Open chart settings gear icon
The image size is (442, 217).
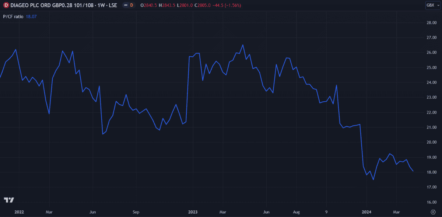pyautogui.click(x=433, y=212)
